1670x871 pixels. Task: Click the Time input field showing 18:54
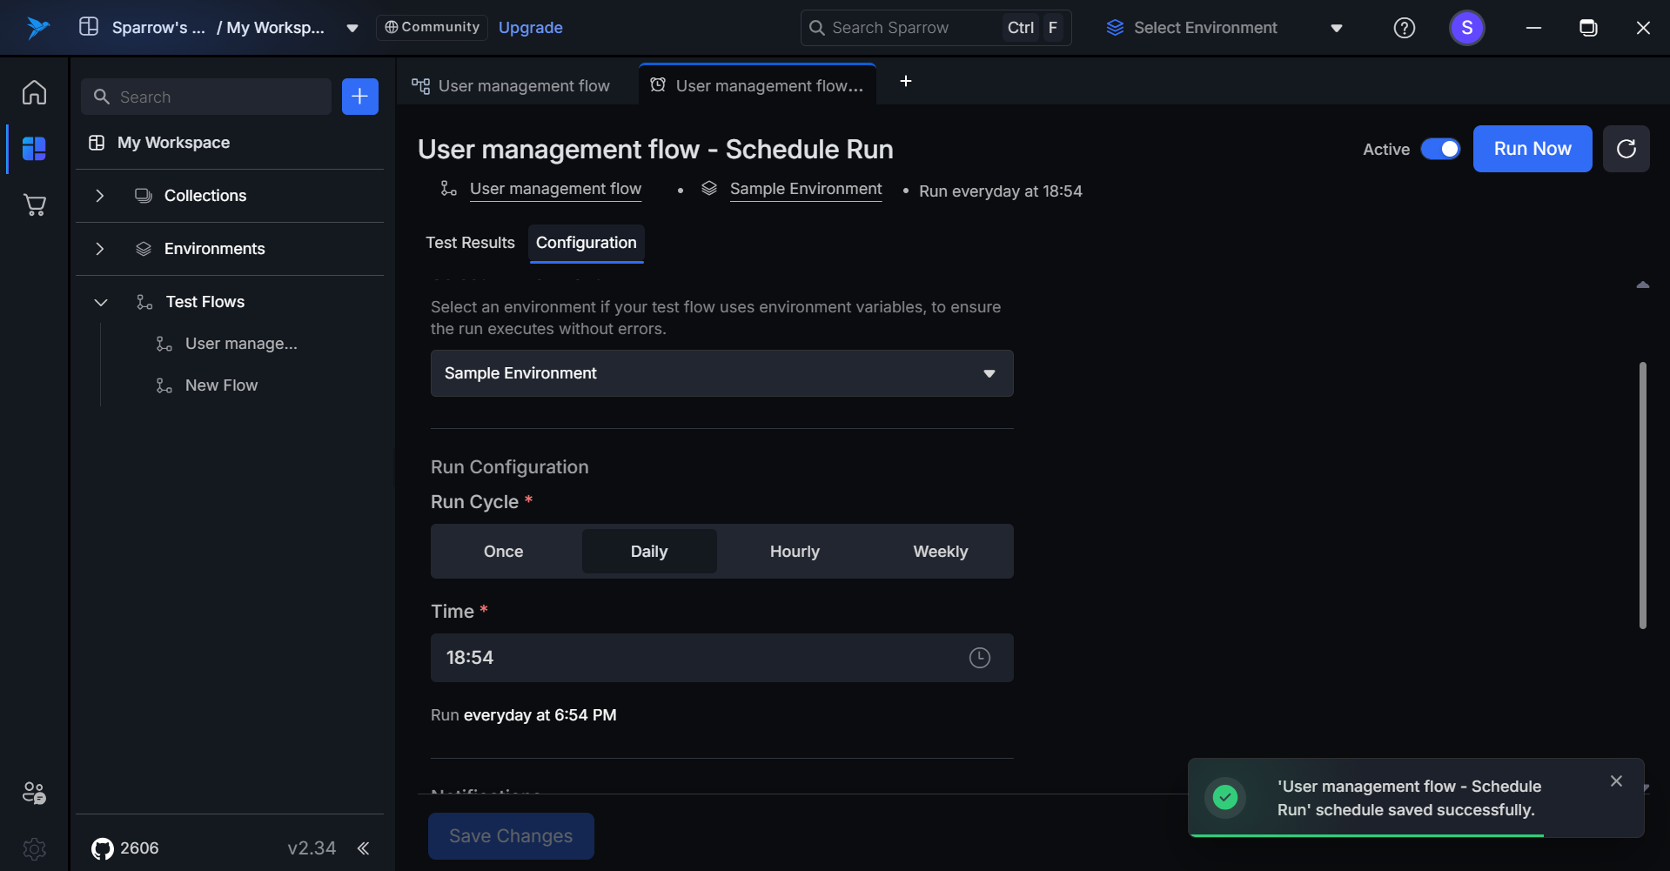pyautogui.click(x=696, y=658)
